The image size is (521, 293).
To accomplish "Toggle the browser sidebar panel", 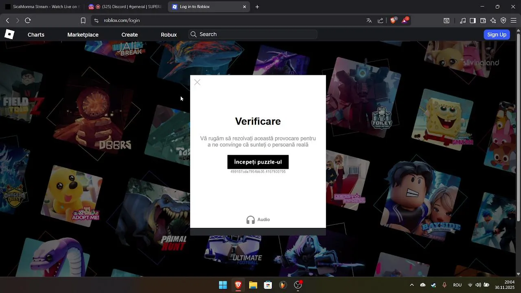I will click(x=473, y=20).
